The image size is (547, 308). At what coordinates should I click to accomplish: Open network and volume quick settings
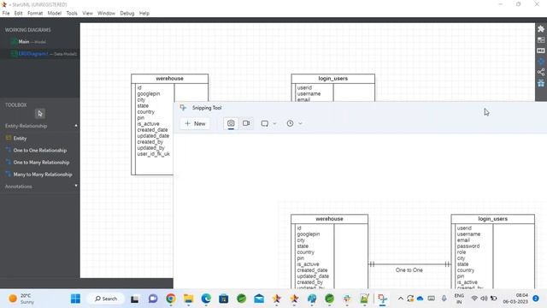point(484,299)
